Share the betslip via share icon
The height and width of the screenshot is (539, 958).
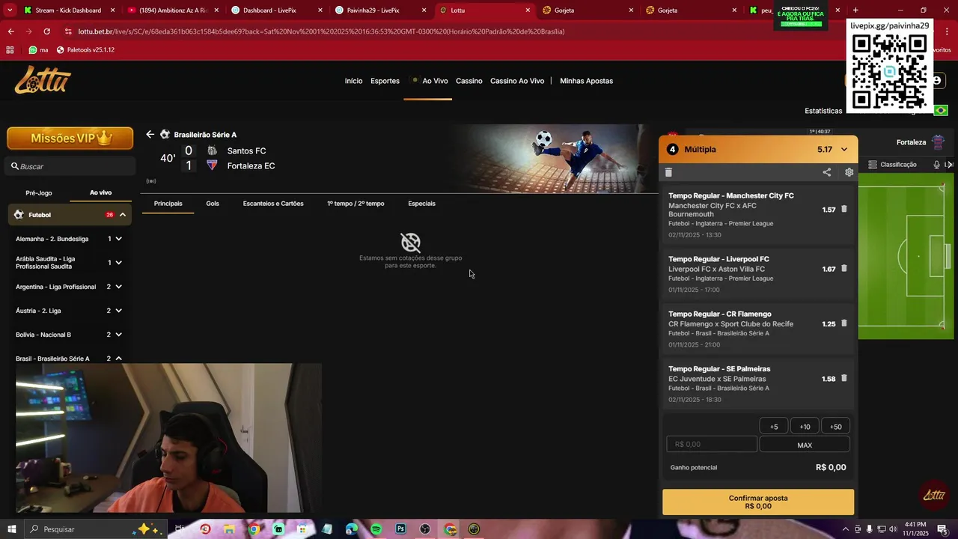[x=827, y=172]
